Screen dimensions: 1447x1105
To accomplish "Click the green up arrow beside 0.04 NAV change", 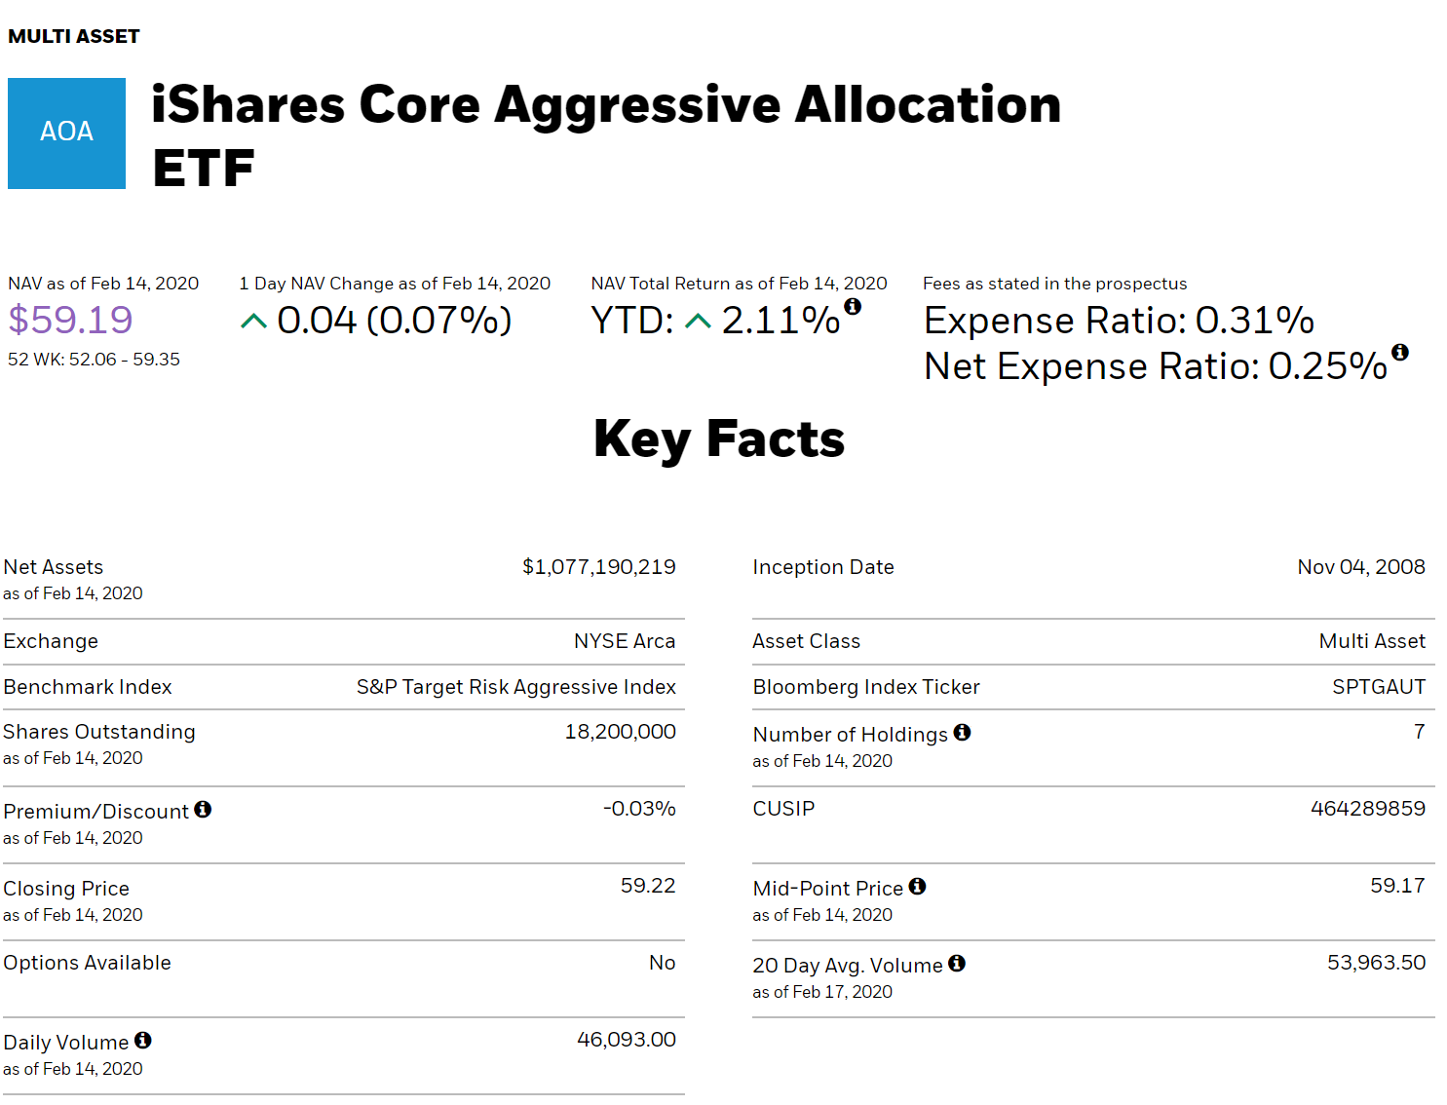I will (253, 322).
